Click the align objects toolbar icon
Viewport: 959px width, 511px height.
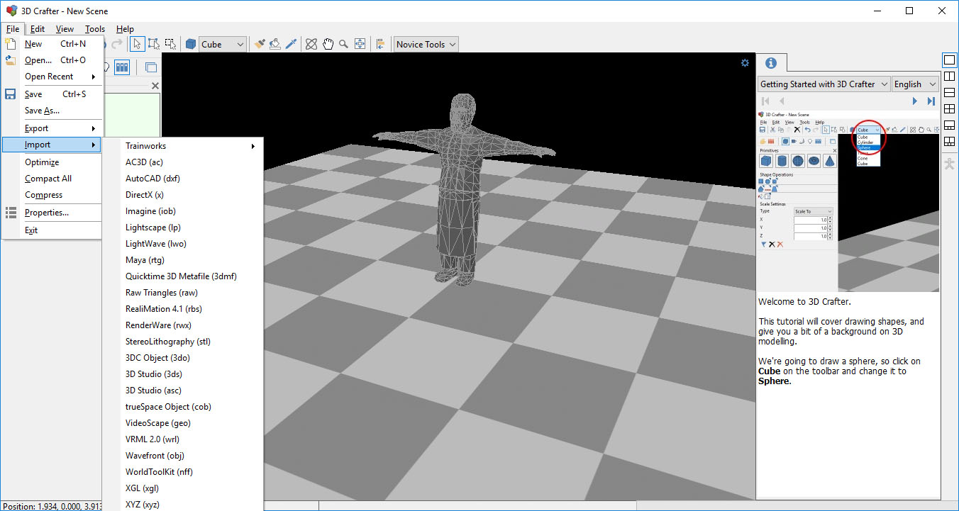pos(381,44)
